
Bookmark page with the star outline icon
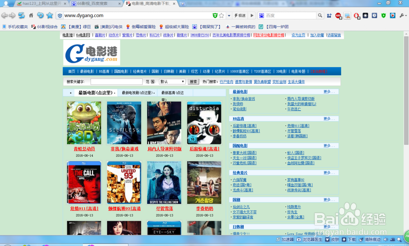point(221,16)
